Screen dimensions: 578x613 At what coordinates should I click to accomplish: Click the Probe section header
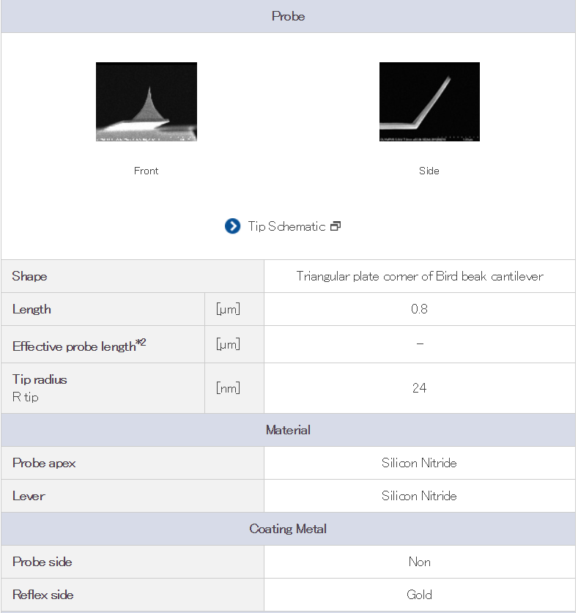pos(289,16)
